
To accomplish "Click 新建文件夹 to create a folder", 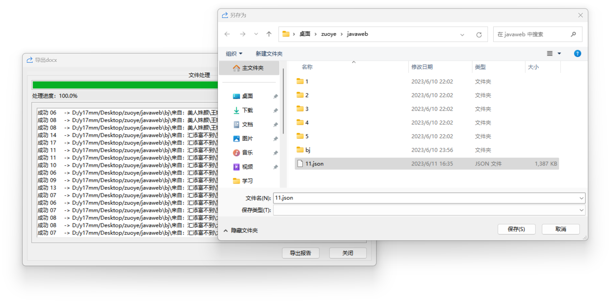I will click(269, 54).
